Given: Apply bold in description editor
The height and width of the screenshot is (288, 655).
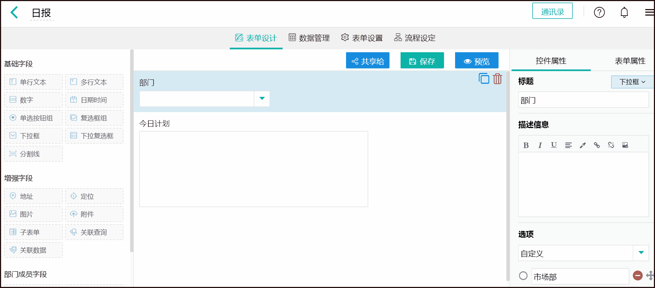Looking at the screenshot, I should pos(526,145).
